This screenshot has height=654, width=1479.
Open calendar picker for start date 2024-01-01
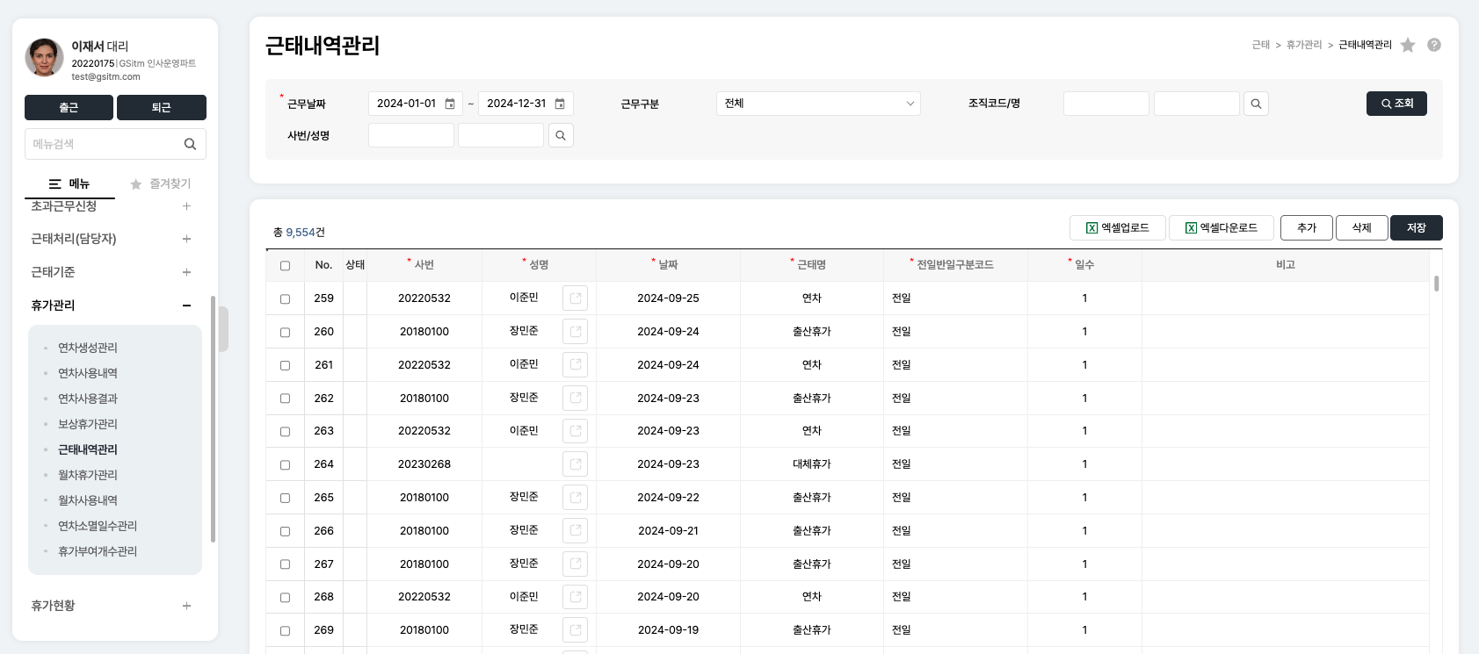pos(450,104)
